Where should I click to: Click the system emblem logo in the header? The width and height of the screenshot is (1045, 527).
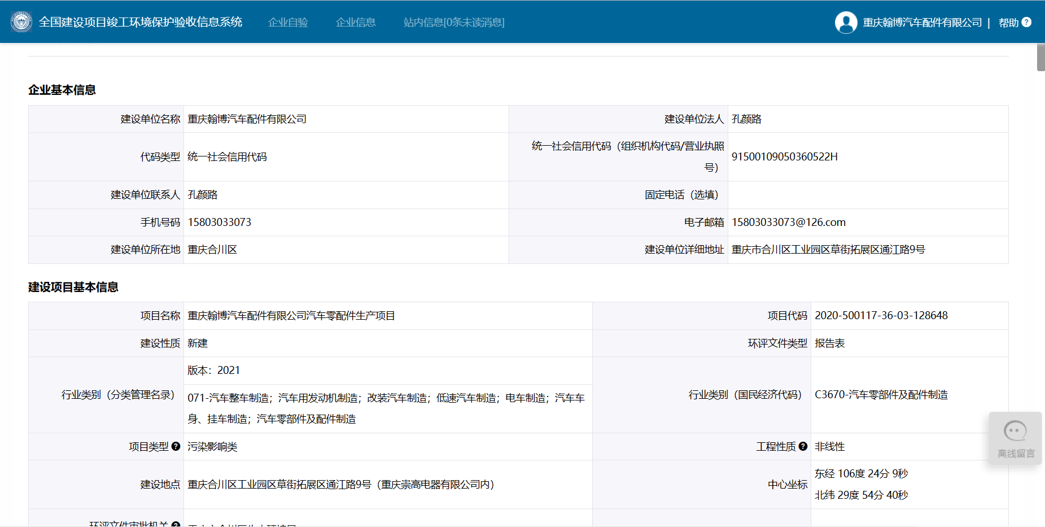pos(21,22)
